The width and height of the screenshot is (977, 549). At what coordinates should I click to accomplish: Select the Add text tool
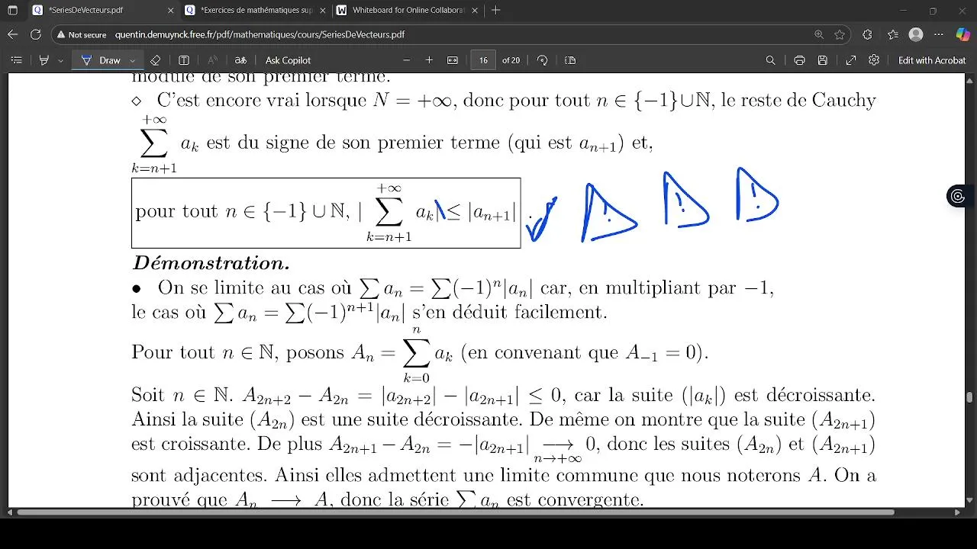[184, 60]
